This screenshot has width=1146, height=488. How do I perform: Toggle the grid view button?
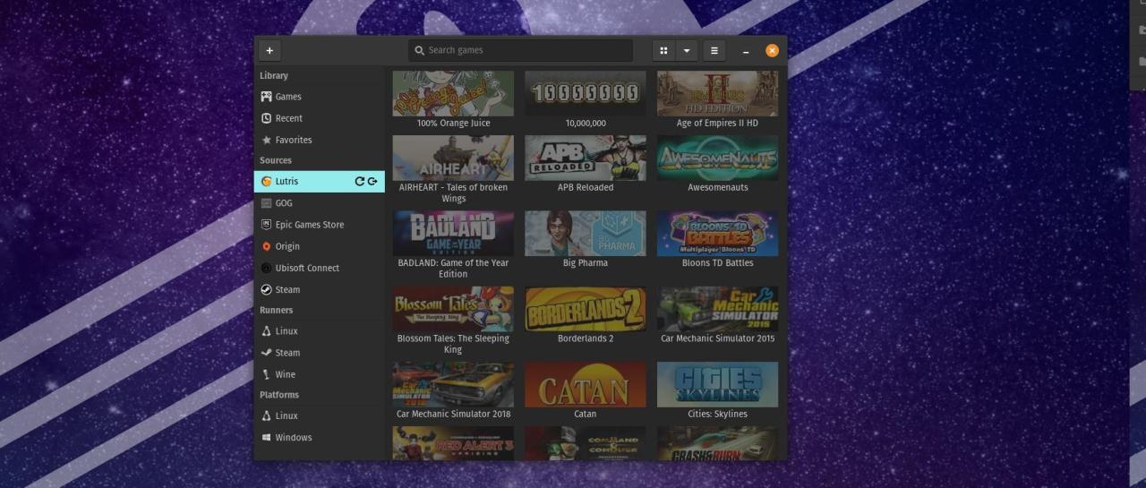click(x=663, y=50)
